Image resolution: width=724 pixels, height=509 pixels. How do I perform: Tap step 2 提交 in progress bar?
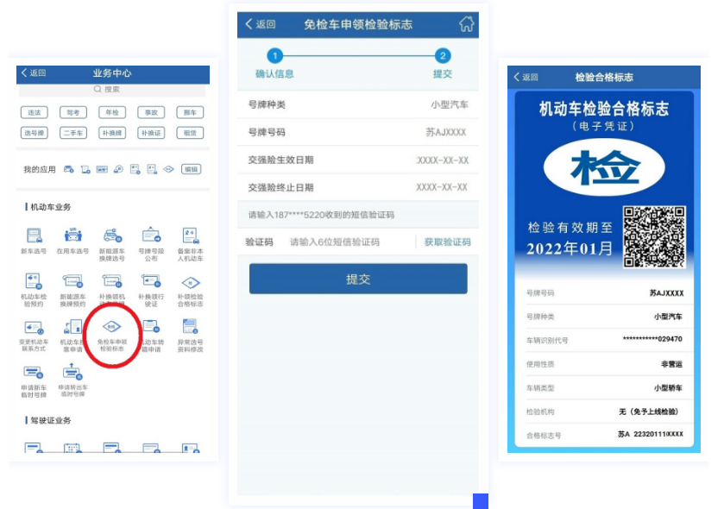tap(443, 64)
